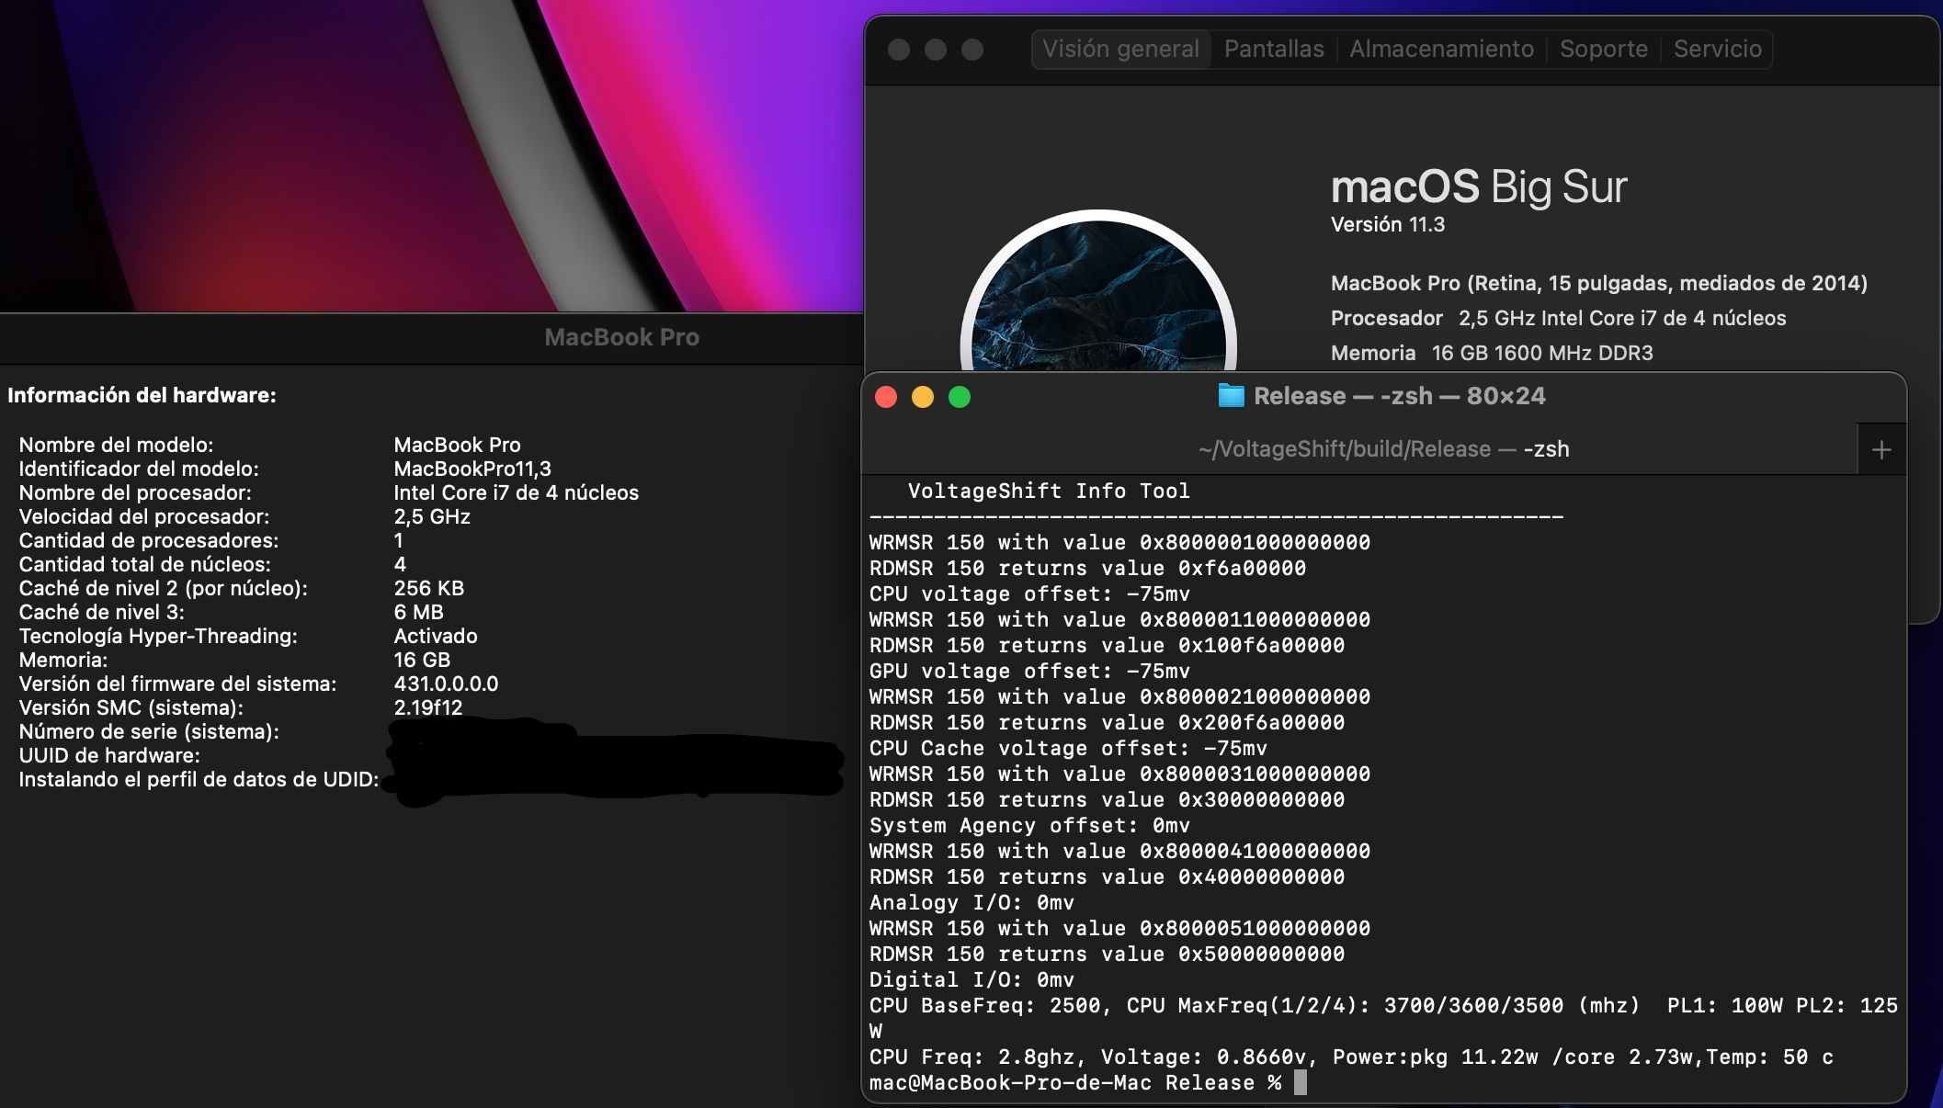Click the '256 KB' level 2 cache value
The width and height of the screenshot is (1943, 1108).
[429, 588]
